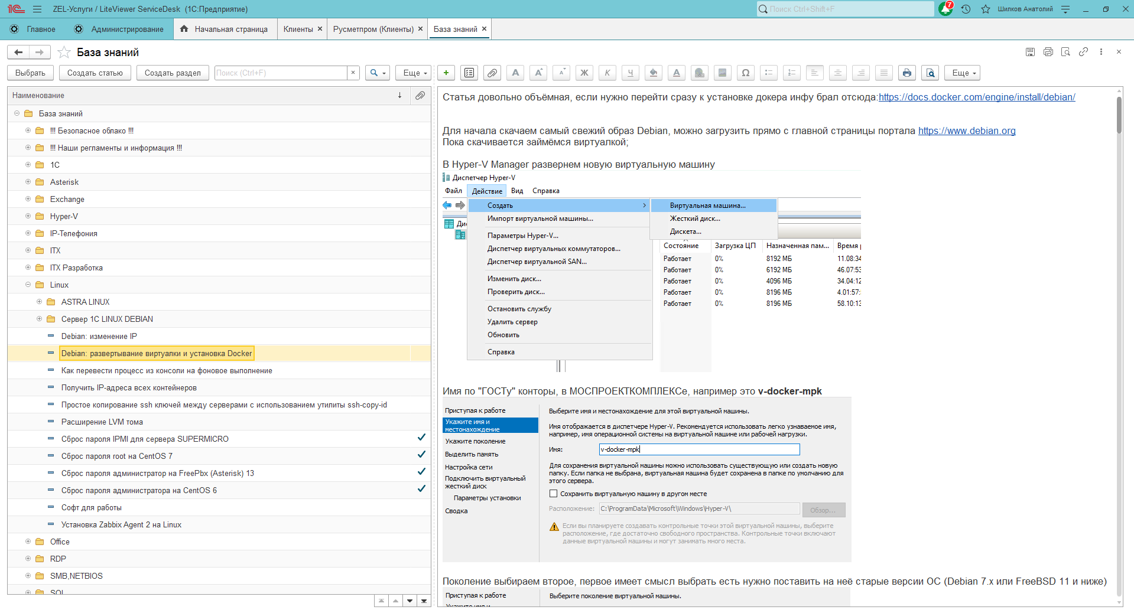Insert a picture into the article

pyautogui.click(x=723, y=73)
